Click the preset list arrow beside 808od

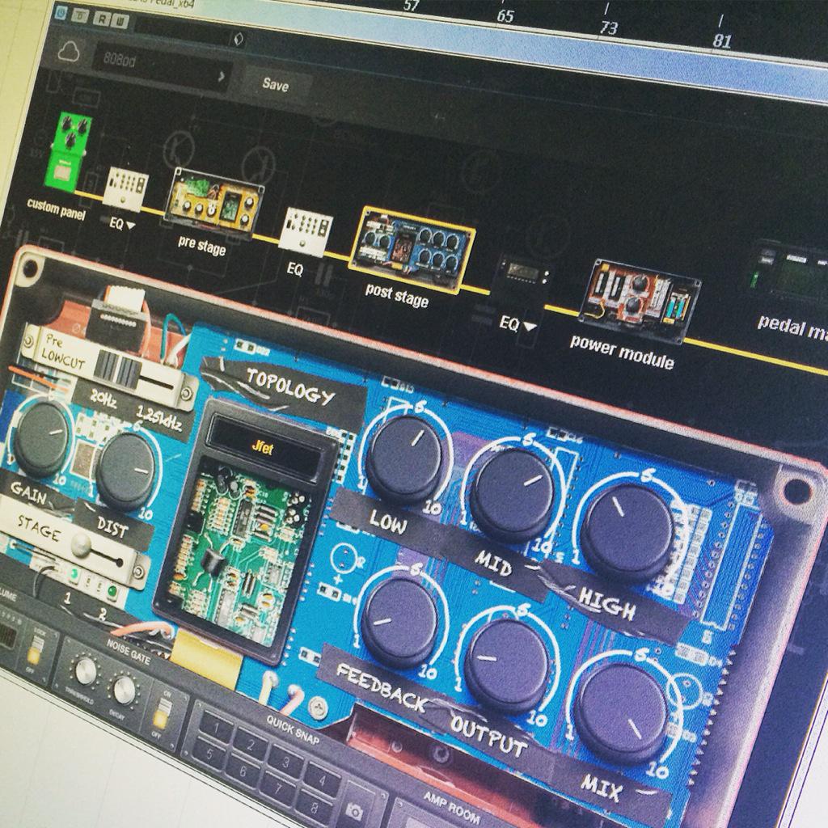point(222,77)
